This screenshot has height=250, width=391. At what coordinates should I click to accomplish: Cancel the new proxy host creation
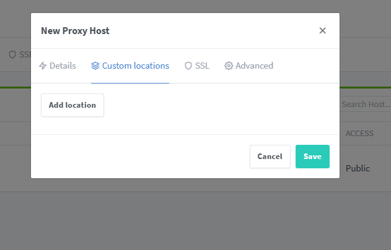tap(270, 157)
